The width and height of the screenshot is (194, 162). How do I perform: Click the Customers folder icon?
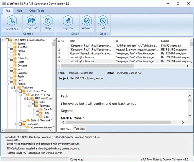[19, 88]
